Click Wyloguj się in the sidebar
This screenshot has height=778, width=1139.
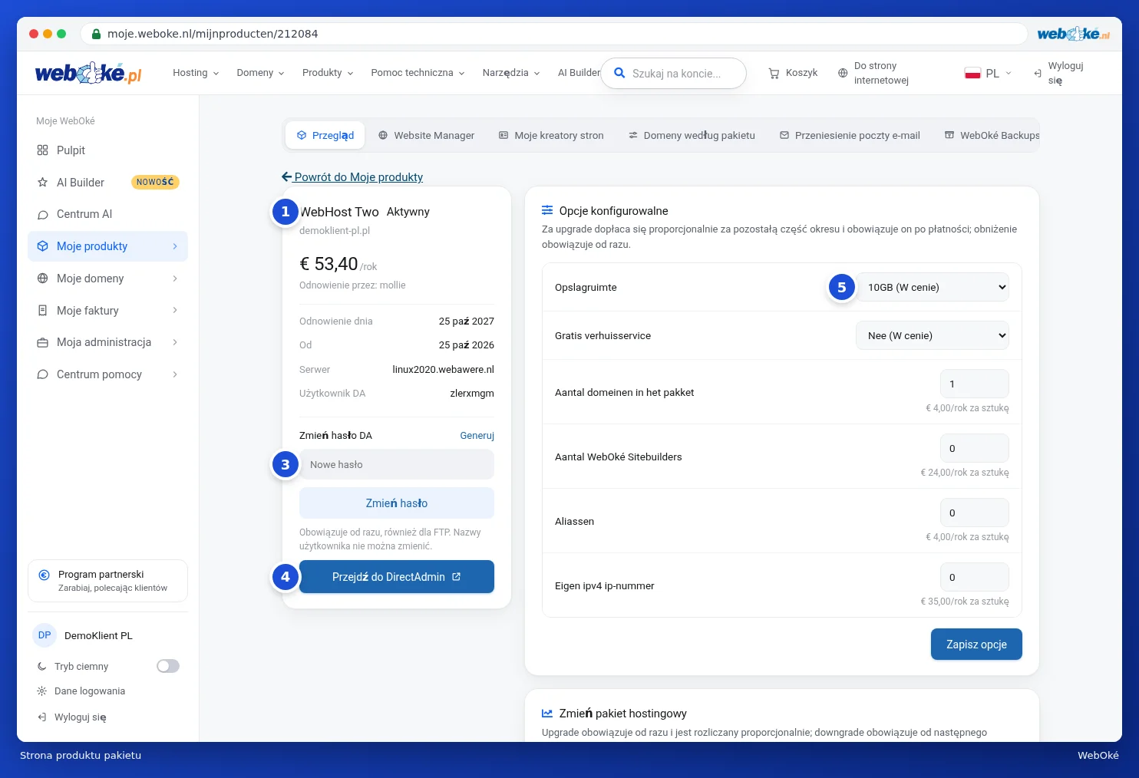coord(72,717)
